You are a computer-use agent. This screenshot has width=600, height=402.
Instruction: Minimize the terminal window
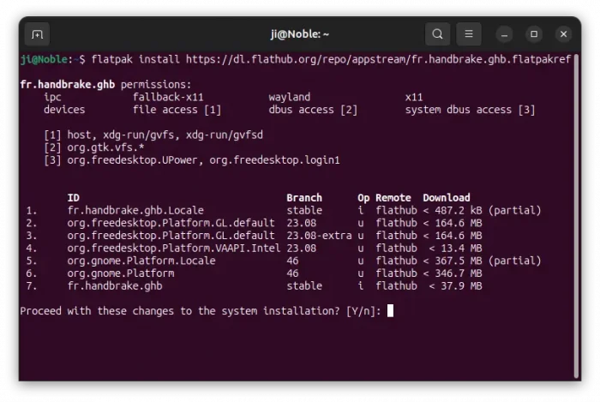click(506, 34)
